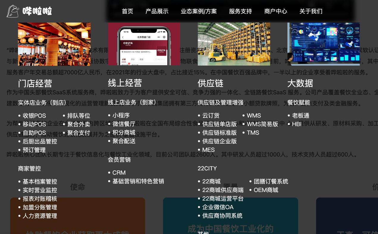The height and width of the screenshot is (234, 378).
Task: Open the 业态案例/方案 menu
Action: [x=199, y=11]
